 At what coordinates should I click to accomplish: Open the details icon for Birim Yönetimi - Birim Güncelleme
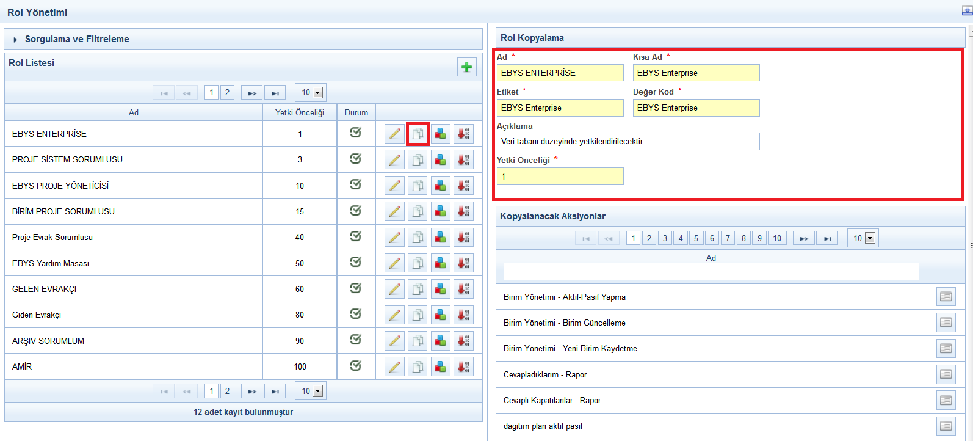(x=946, y=323)
